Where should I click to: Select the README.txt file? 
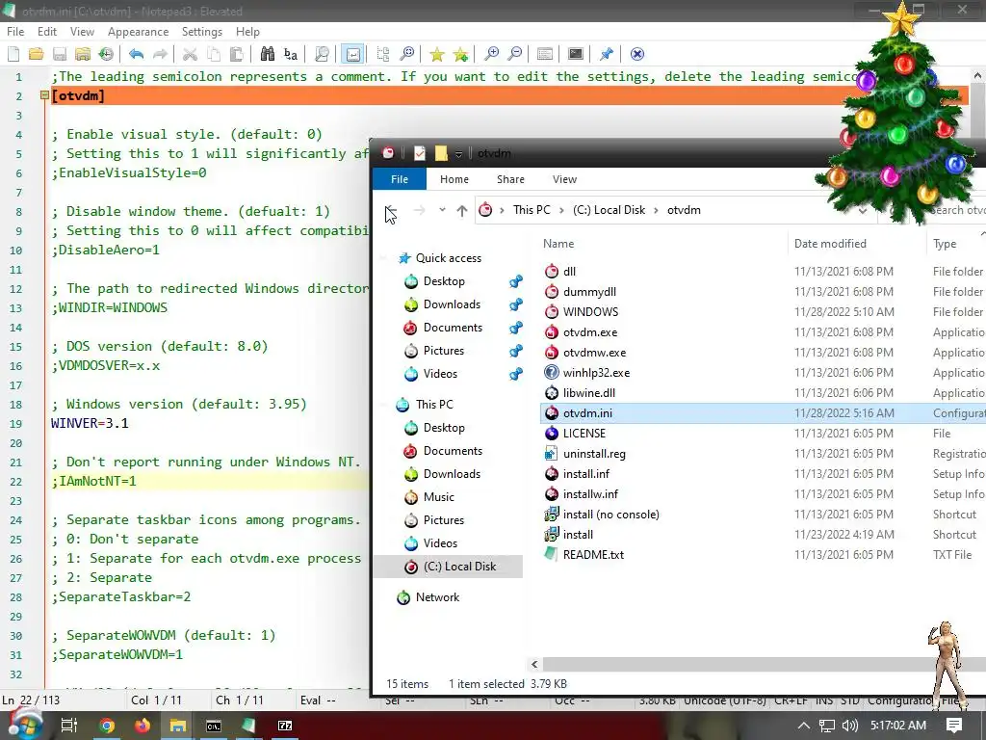[593, 555]
